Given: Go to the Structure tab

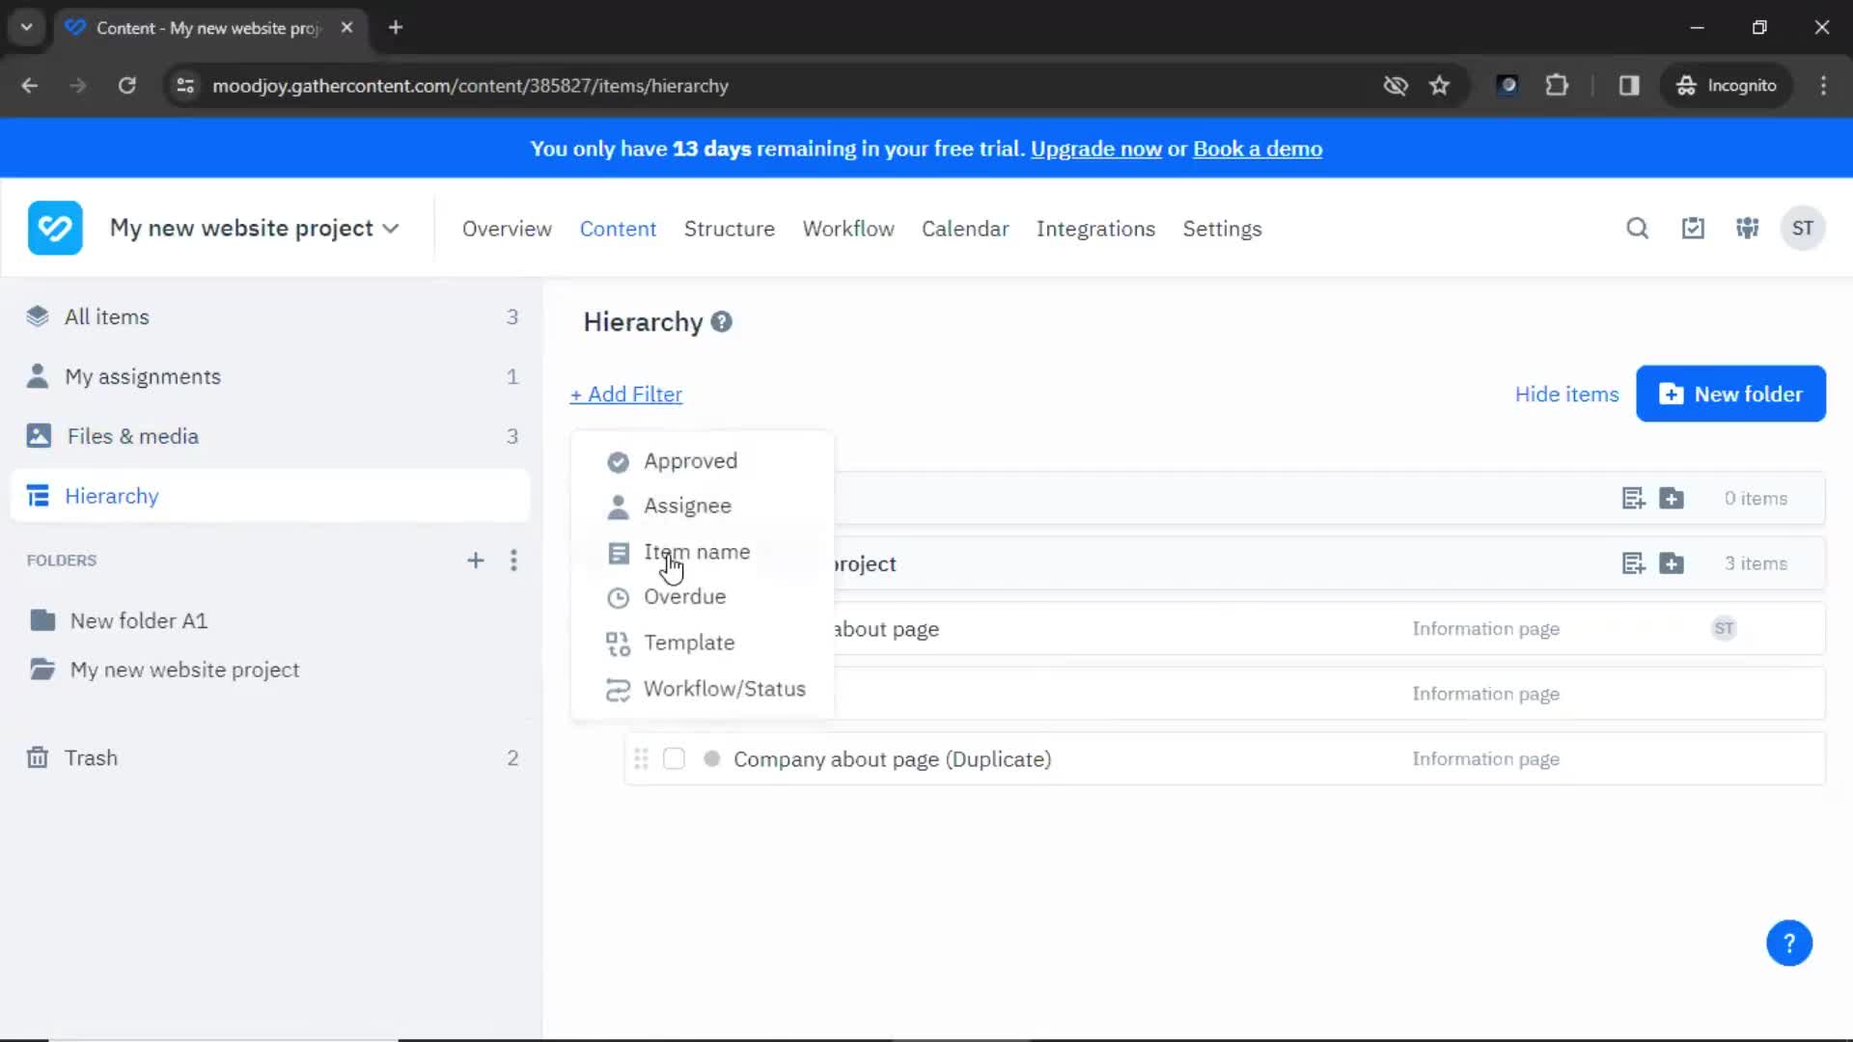Looking at the screenshot, I should coord(730,230).
